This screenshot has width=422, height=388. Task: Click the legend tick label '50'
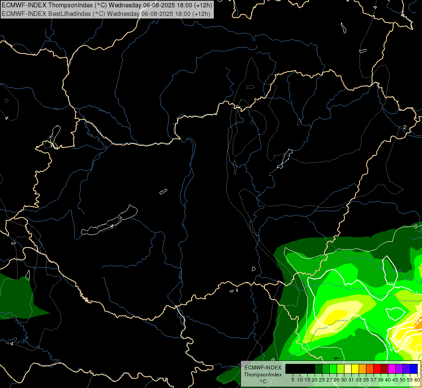tap(403, 380)
